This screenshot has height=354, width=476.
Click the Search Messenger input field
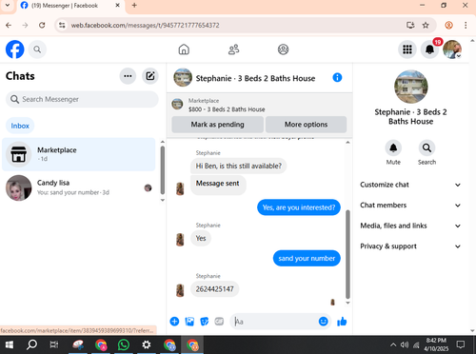coord(82,99)
